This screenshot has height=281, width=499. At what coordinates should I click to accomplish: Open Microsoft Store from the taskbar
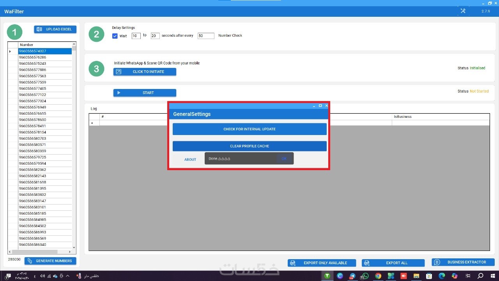point(429,276)
